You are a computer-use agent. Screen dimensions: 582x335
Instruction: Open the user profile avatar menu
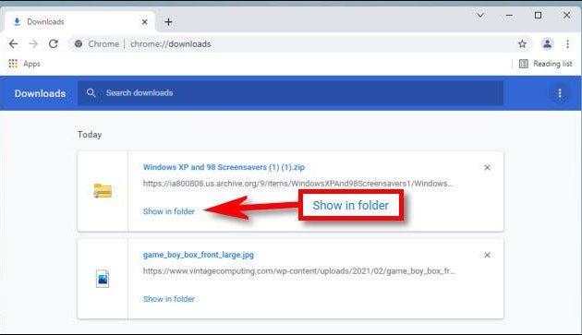click(547, 43)
